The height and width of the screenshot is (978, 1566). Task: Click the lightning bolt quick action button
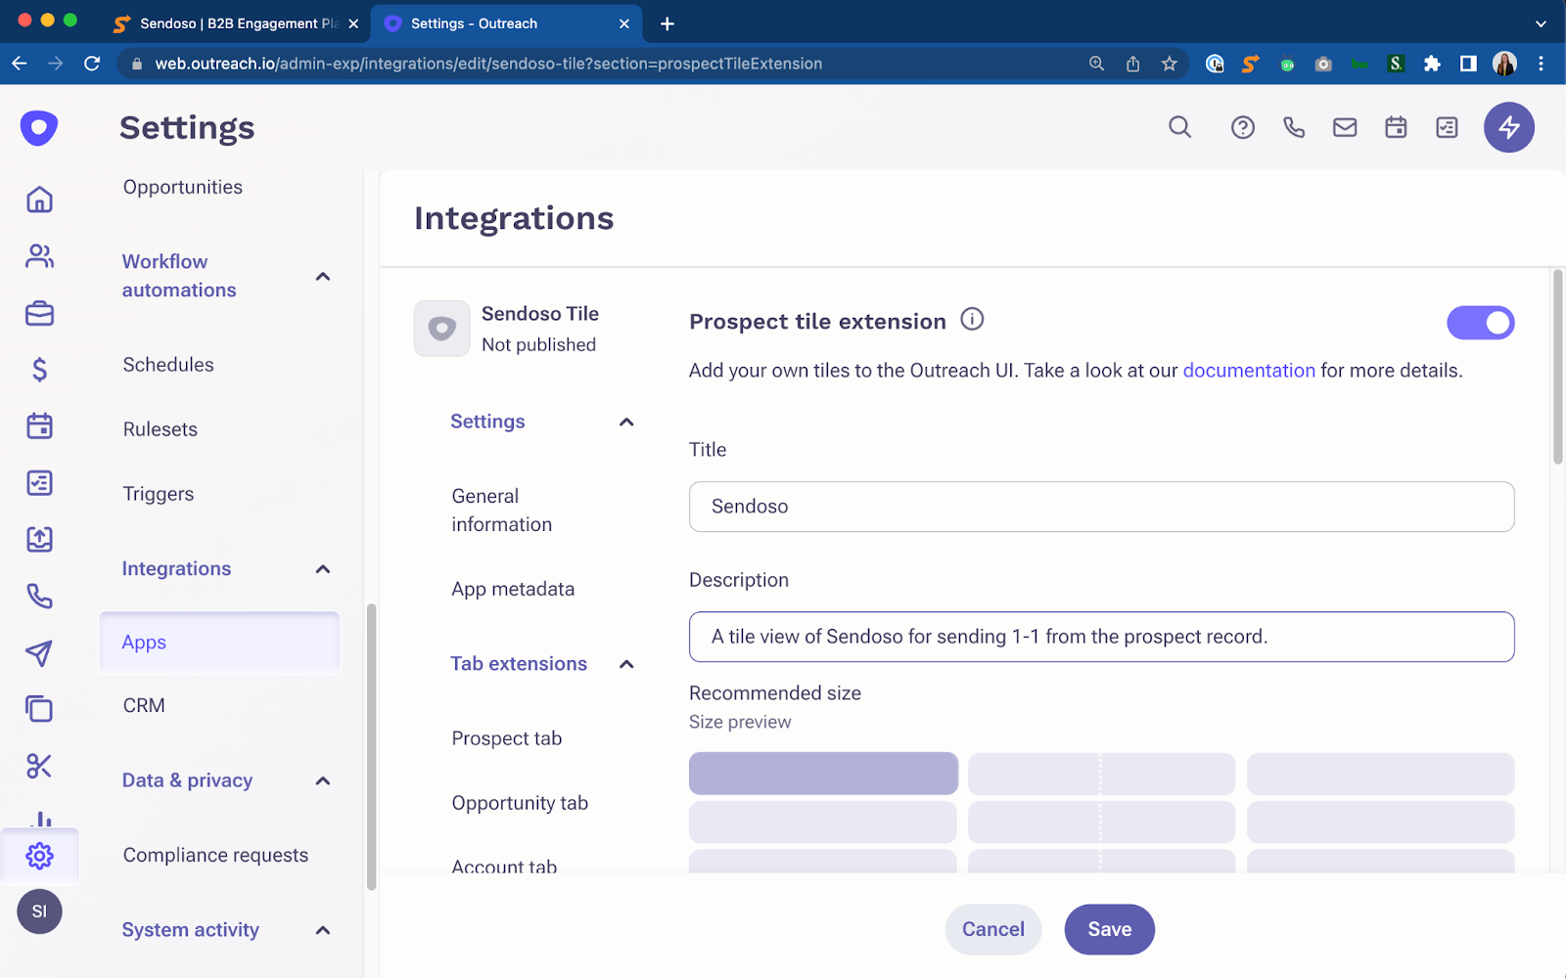[1509, 127]
